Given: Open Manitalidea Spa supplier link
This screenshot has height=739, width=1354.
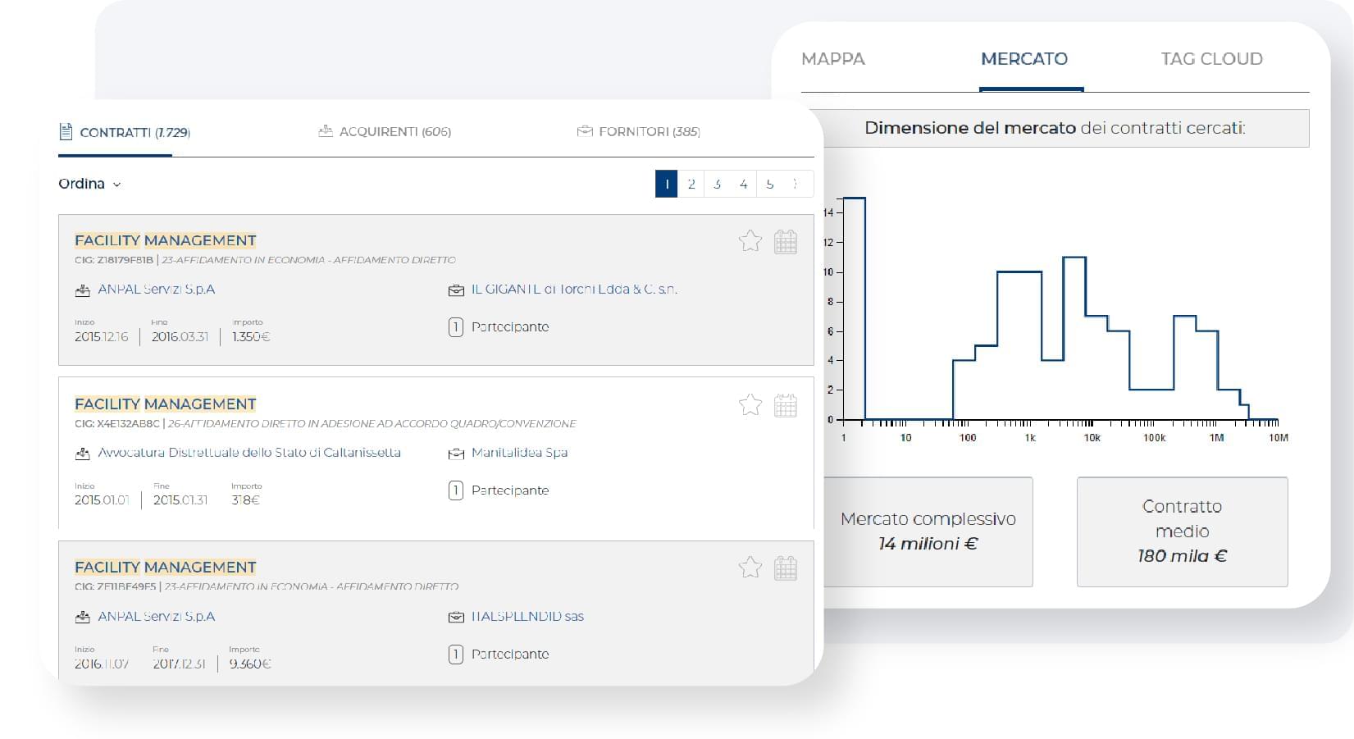Looking at the screenshot, I should 519,453.
